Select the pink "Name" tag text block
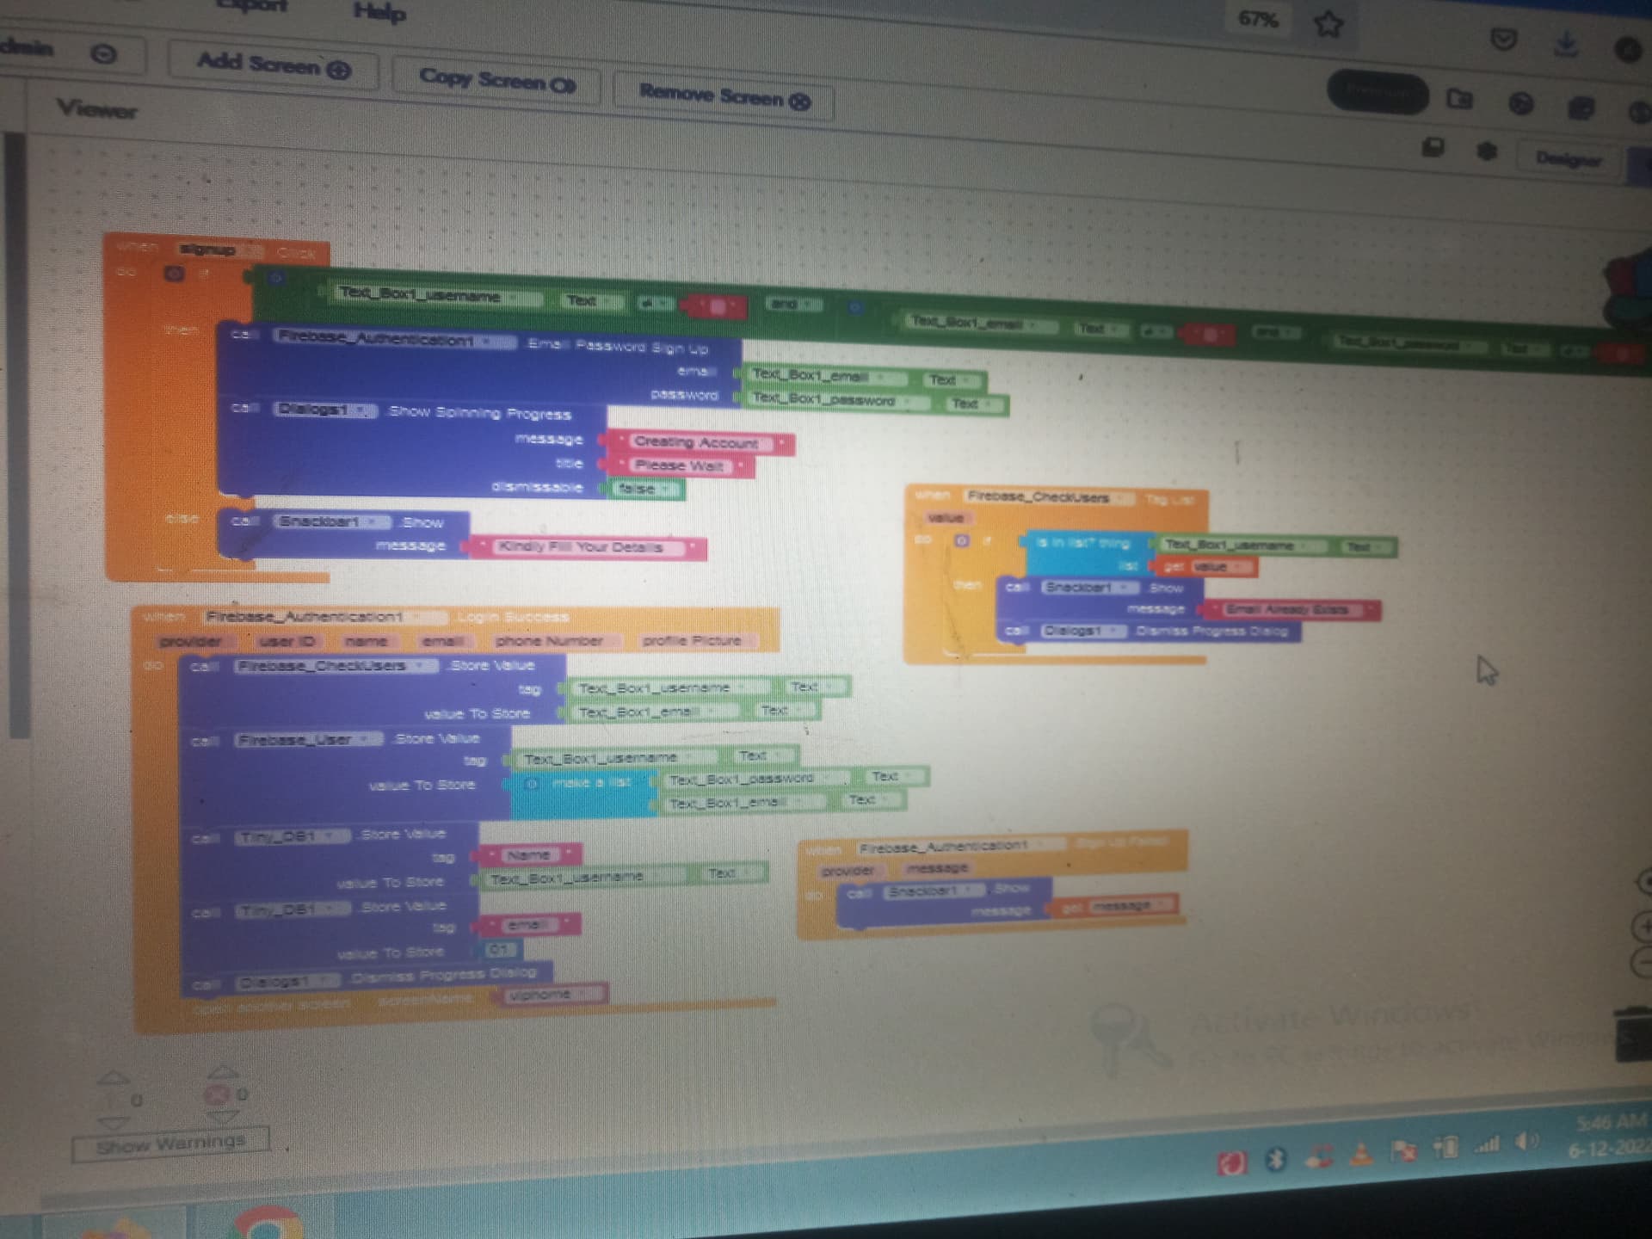The height and width of the screenshot is (1239, 1652). 530,855
